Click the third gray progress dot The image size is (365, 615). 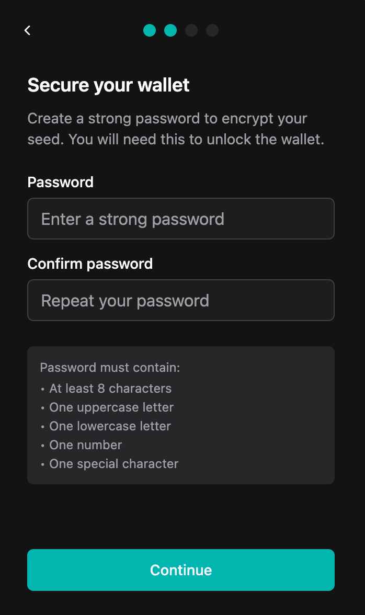click(x=191, y=30)
